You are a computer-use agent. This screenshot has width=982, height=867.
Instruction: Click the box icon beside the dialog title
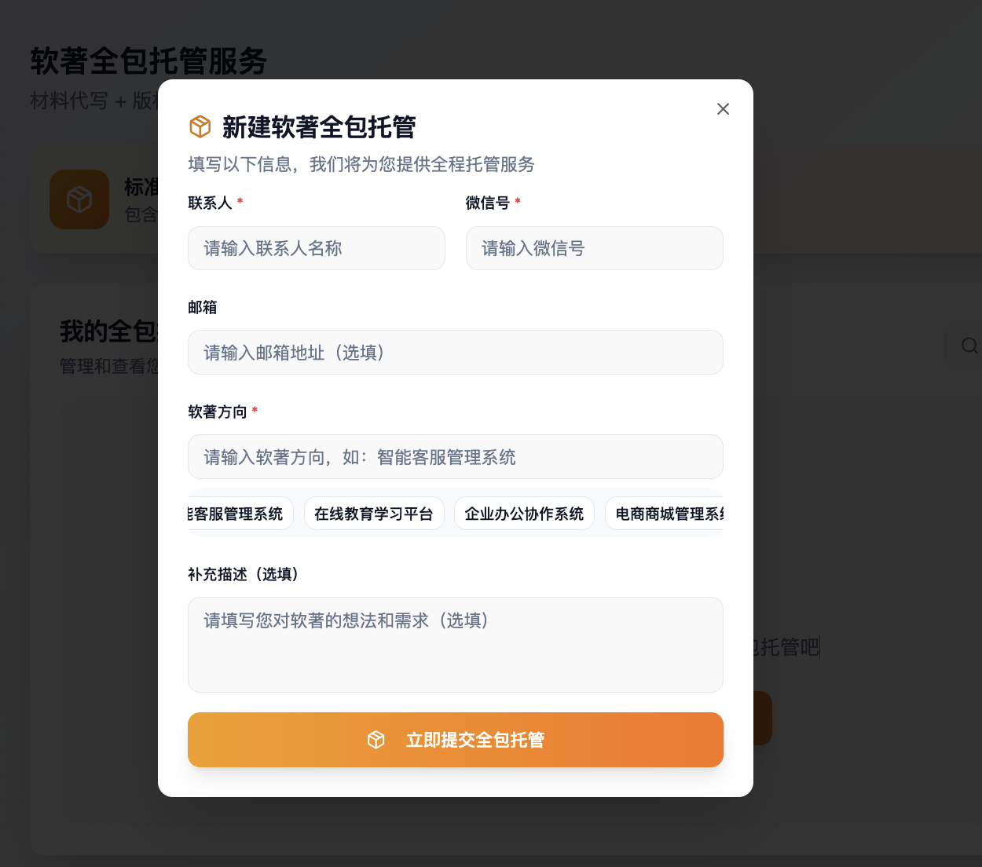(200, 126)
